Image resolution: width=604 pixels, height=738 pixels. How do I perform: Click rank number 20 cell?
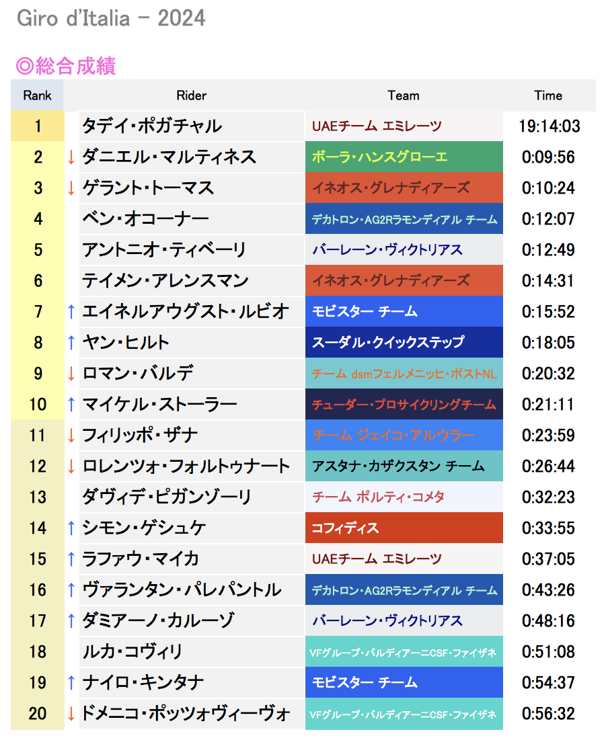[x=38, y=714]
